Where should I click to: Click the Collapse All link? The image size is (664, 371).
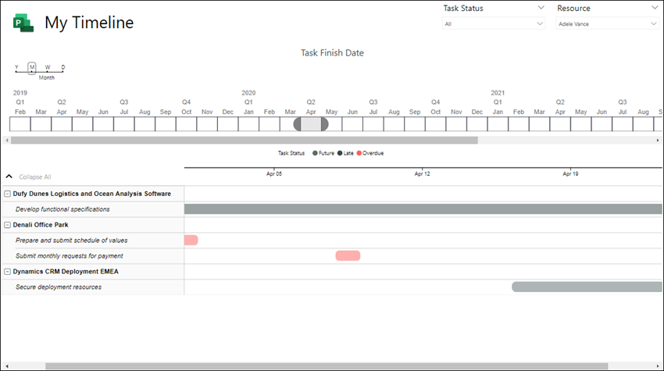34,177
